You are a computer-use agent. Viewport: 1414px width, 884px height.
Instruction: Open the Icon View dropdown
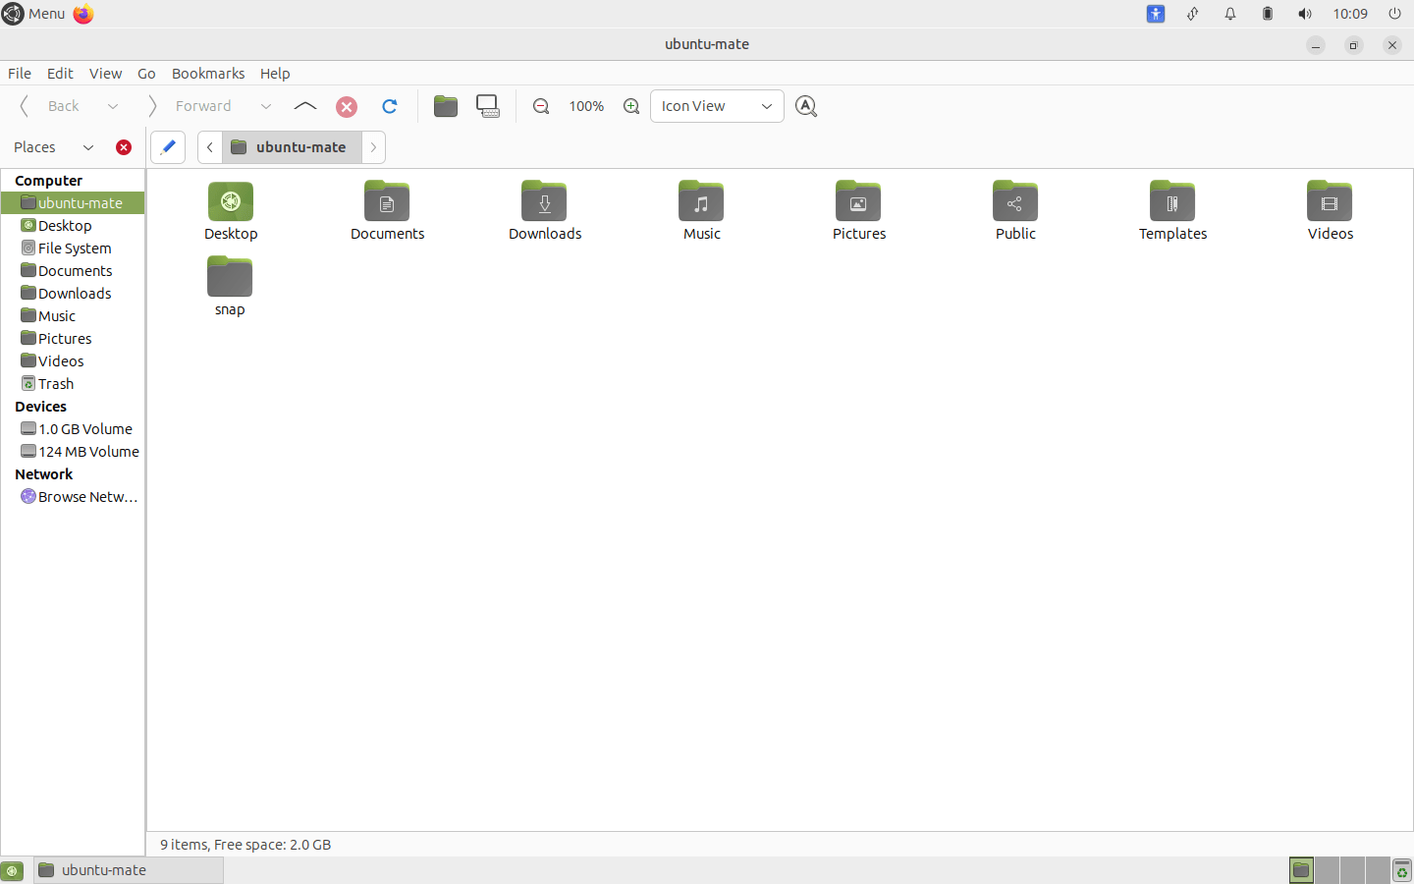(717, 105)
